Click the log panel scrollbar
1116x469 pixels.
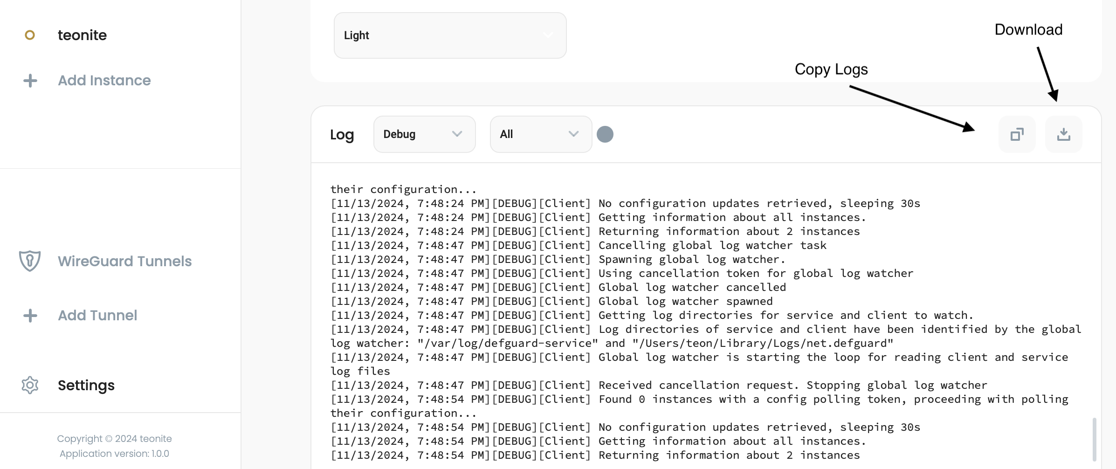[1094, 438]
